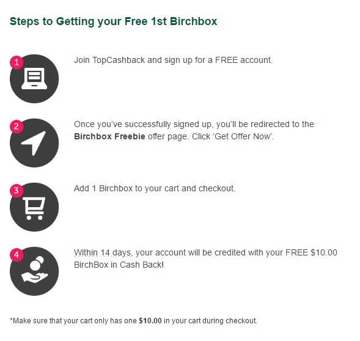Click the bold '$10.00' in the footnote
Viewport: 360px width, 341px height.
click(x=150, y=321)
